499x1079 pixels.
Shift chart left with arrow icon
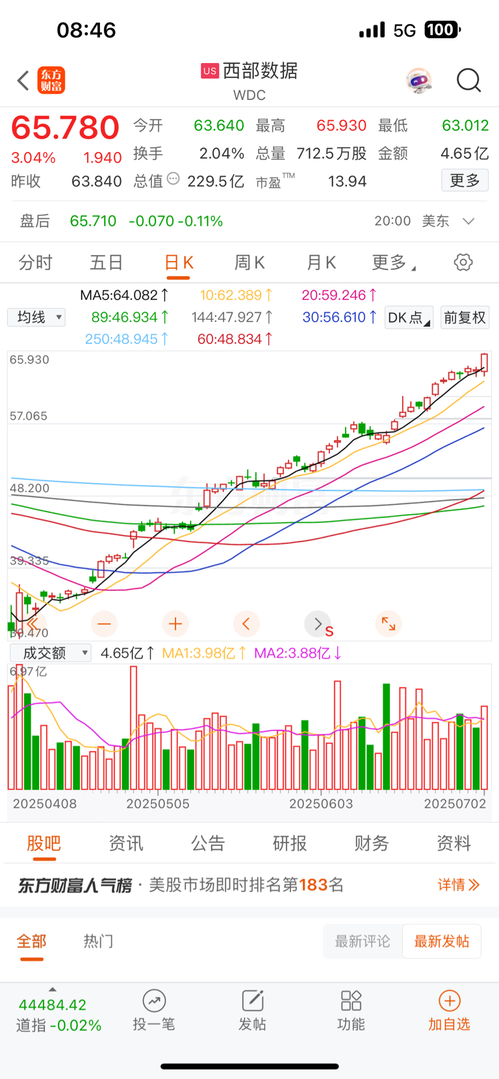click(246, 624)
